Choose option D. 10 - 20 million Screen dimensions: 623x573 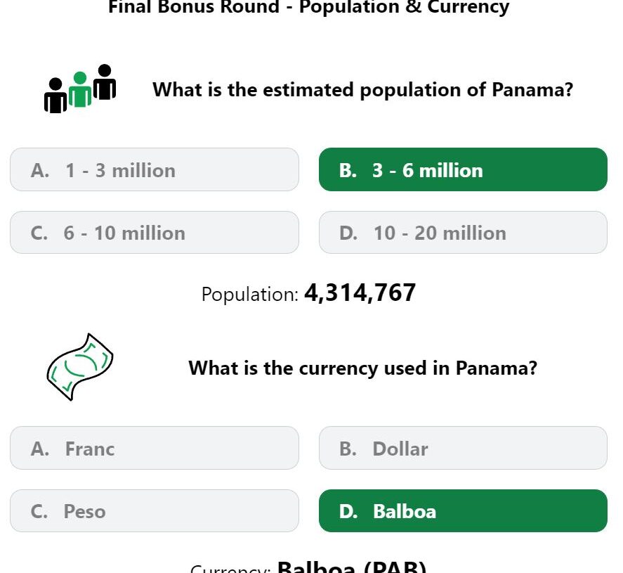(x=463, y=233)
